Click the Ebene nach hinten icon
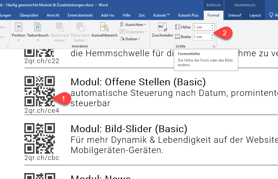This screenshot has width=278, height=179. pos(80,27)
